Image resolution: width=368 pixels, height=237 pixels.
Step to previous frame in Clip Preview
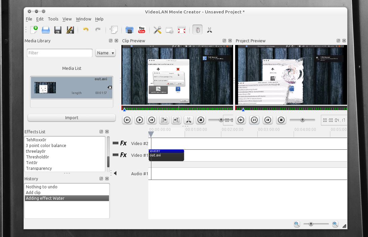coord(127,120)
